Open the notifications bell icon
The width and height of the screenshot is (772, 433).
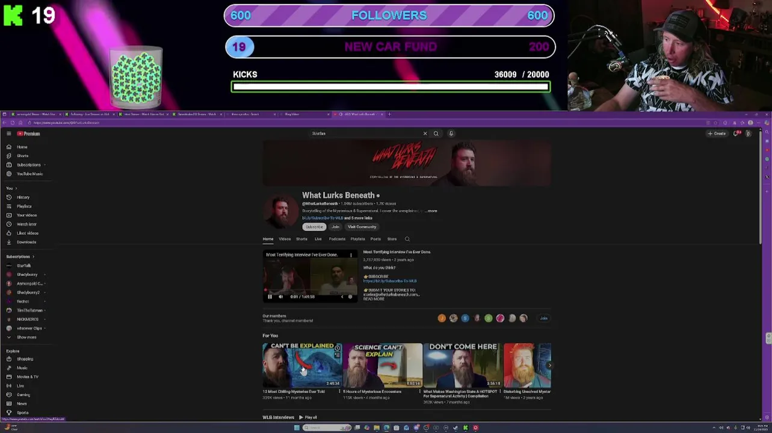pyautogui.click(x=736, y=134)
